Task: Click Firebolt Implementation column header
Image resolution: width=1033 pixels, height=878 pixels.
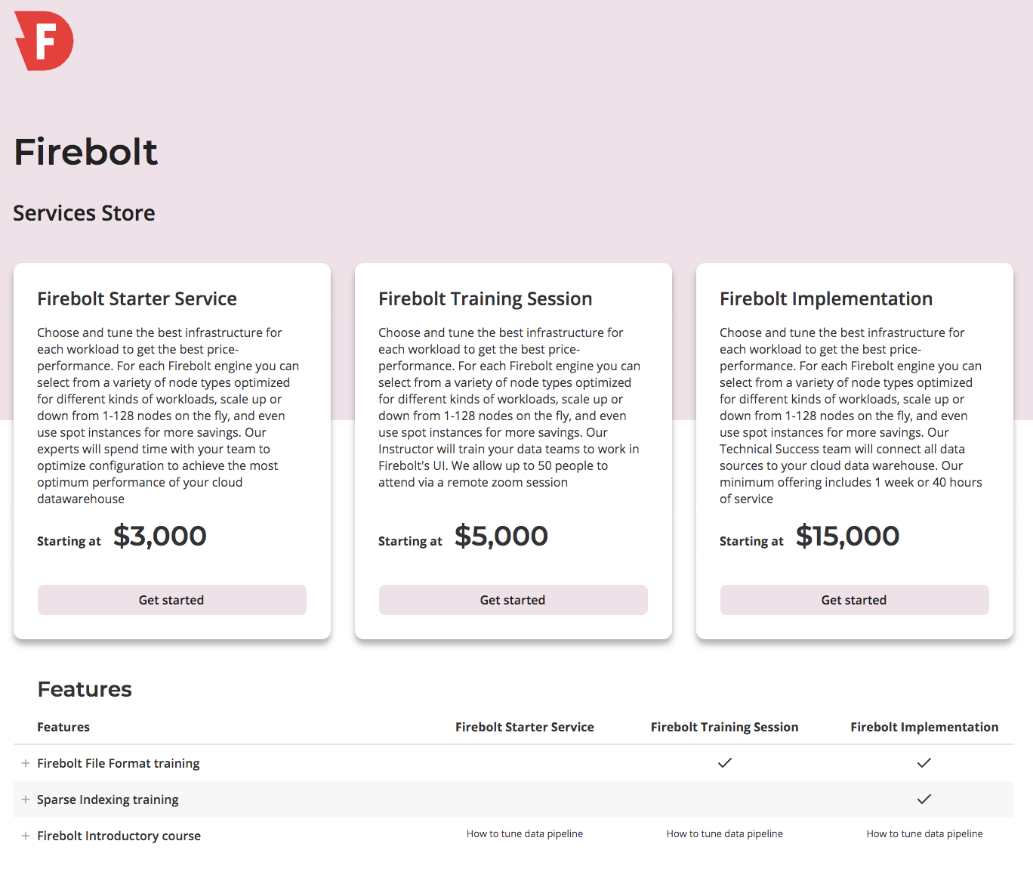Action: (924, 727)
